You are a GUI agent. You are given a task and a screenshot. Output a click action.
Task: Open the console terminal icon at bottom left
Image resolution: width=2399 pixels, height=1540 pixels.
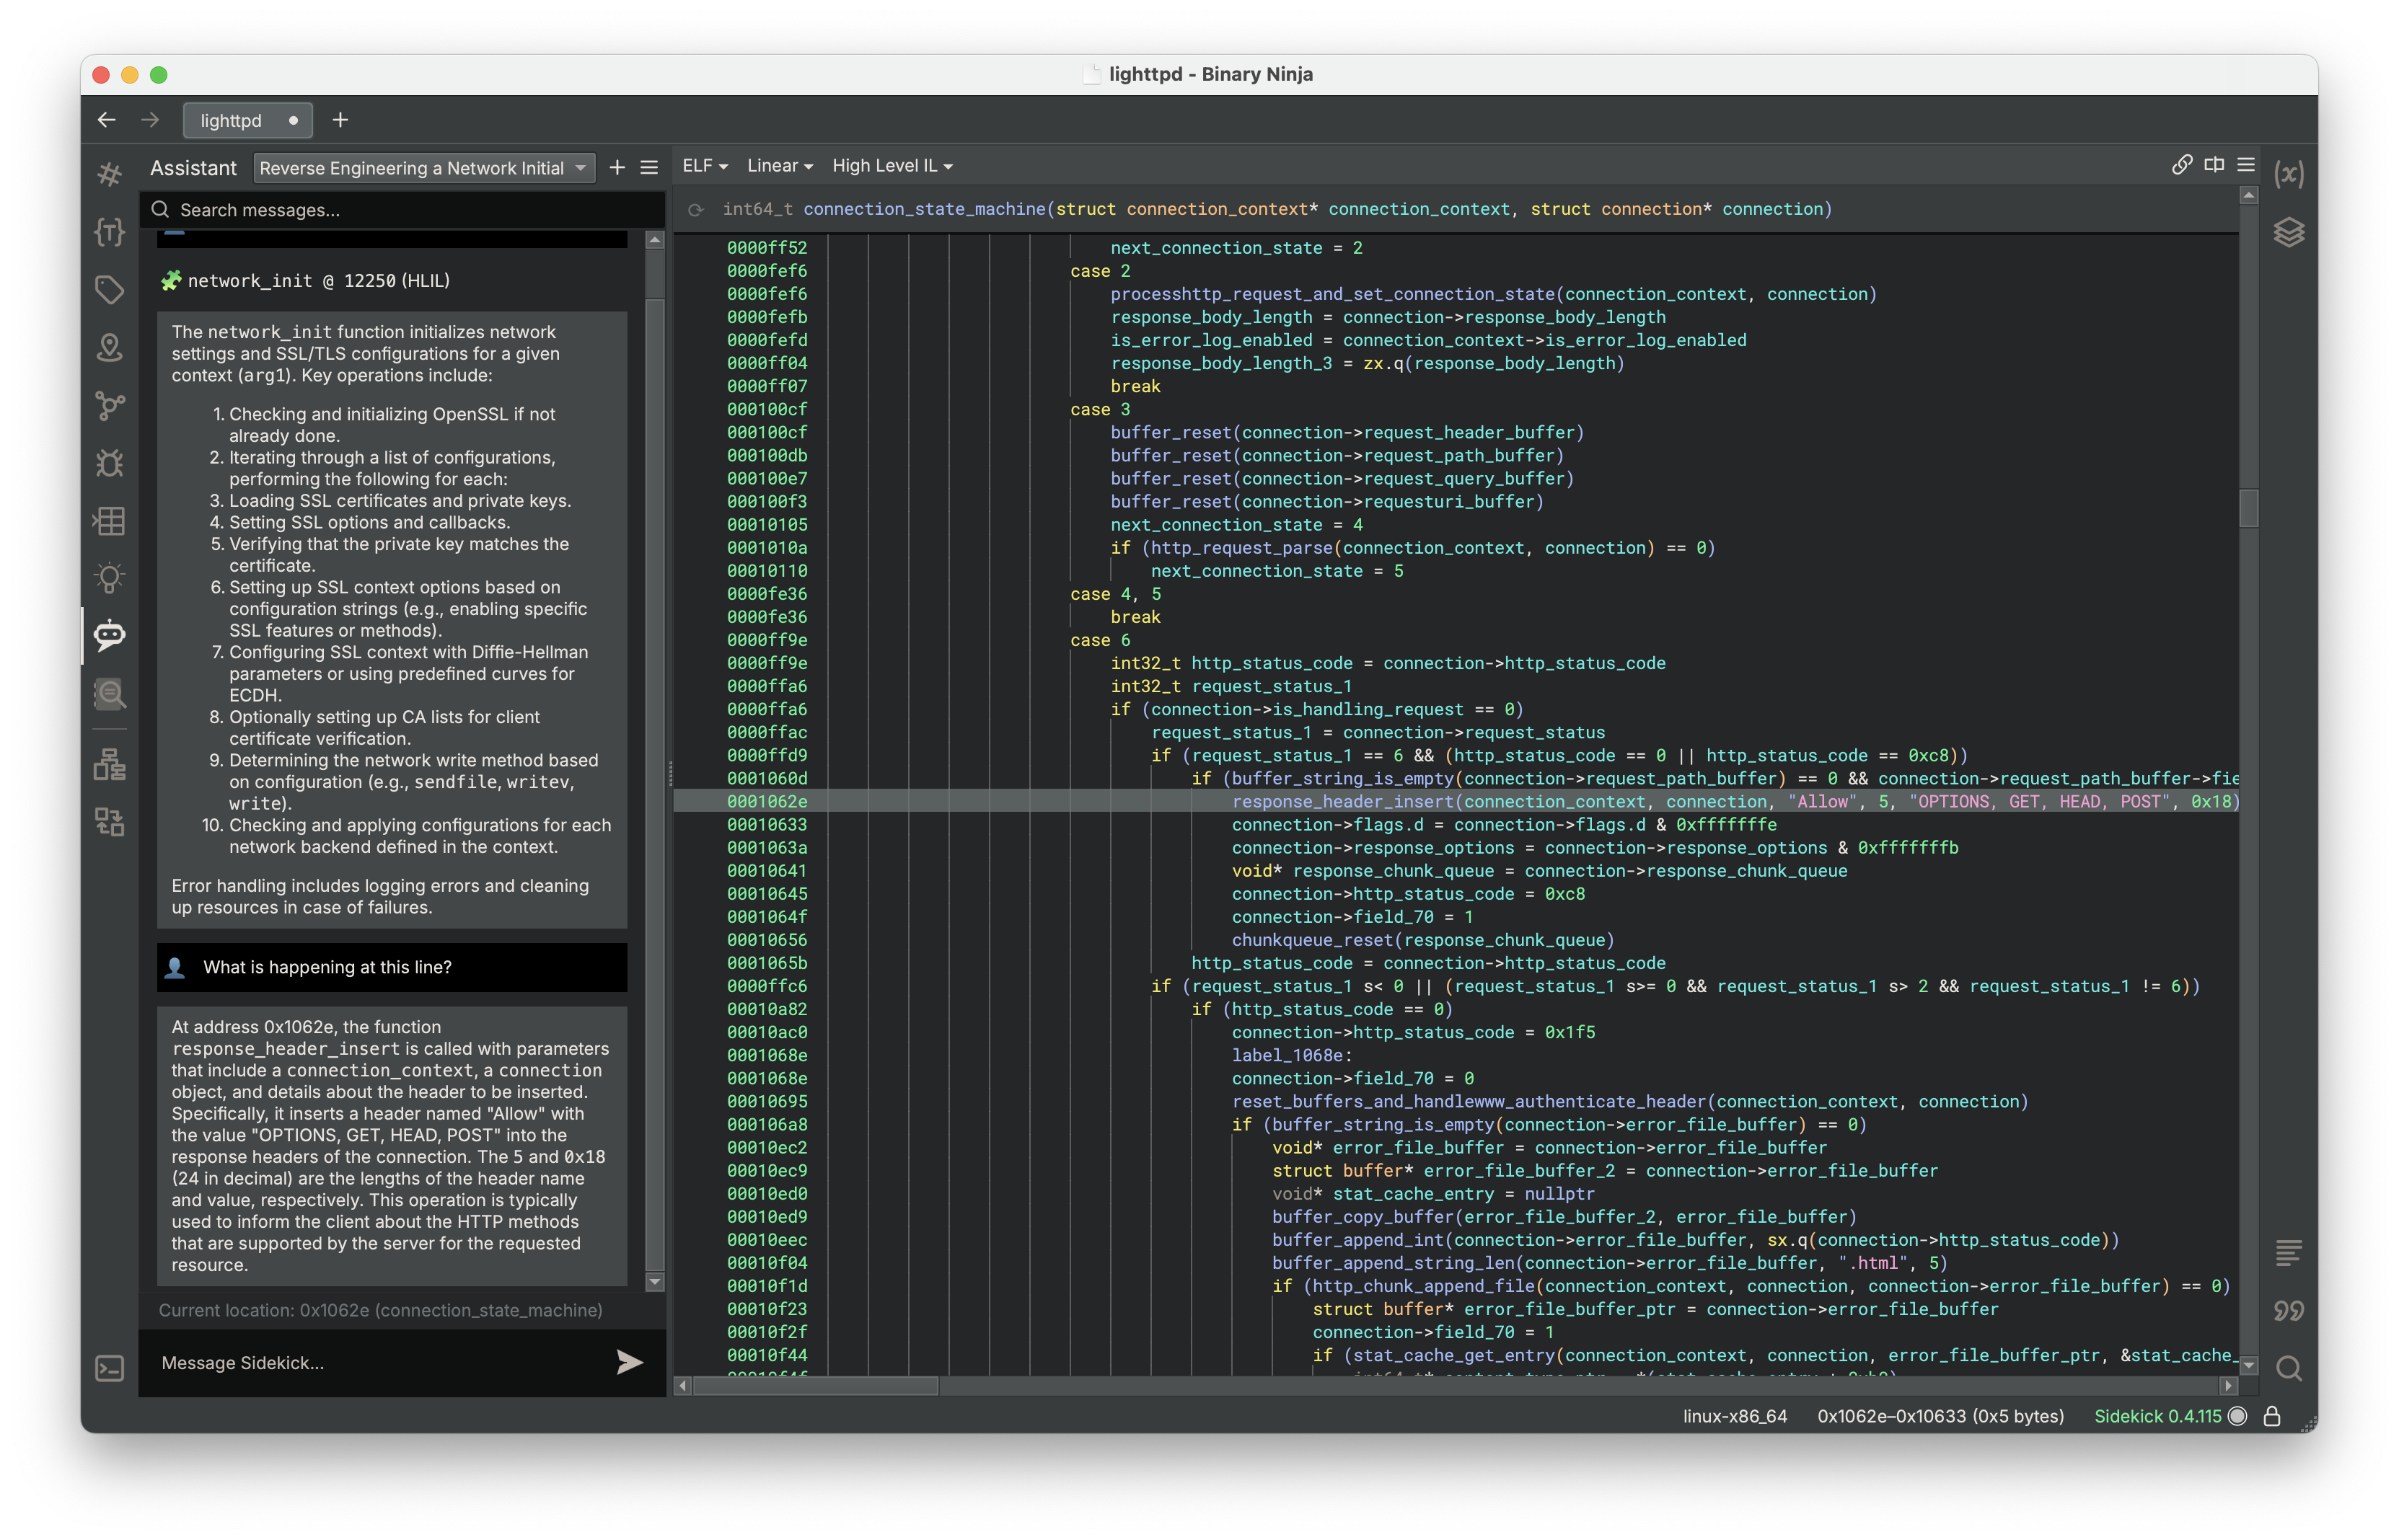[109, 1368]
